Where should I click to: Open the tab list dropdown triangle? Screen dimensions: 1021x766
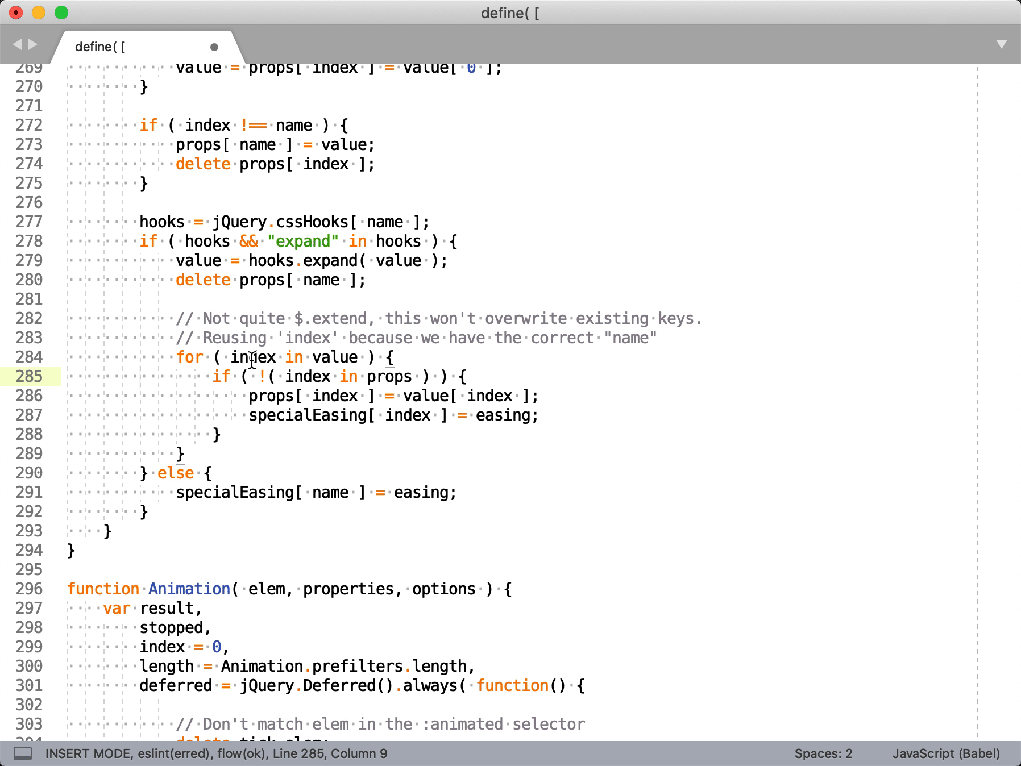click(x=1002, y=44)
